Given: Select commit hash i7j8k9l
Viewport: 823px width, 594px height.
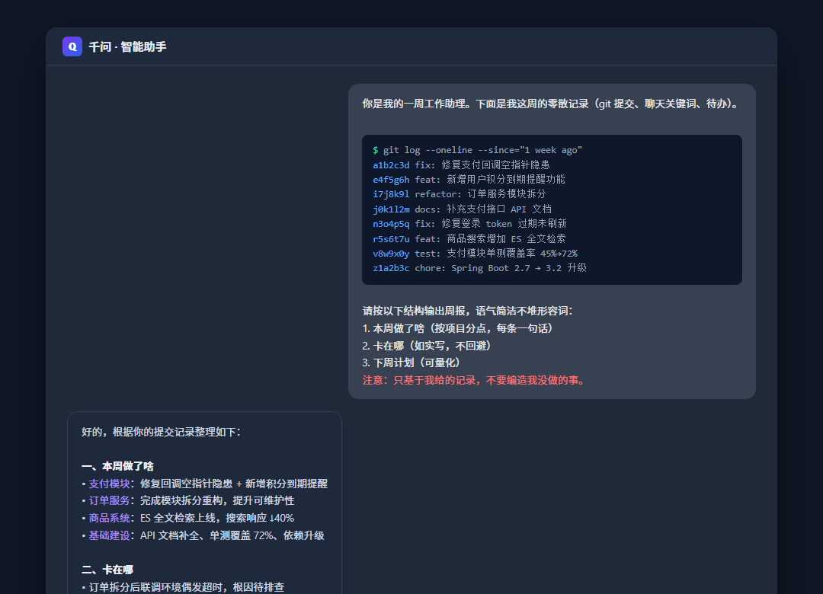Looking at the screenshot, I should tap(391, 194).
